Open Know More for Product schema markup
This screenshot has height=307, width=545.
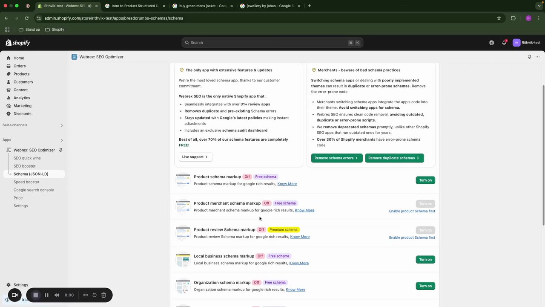point(287,184)
